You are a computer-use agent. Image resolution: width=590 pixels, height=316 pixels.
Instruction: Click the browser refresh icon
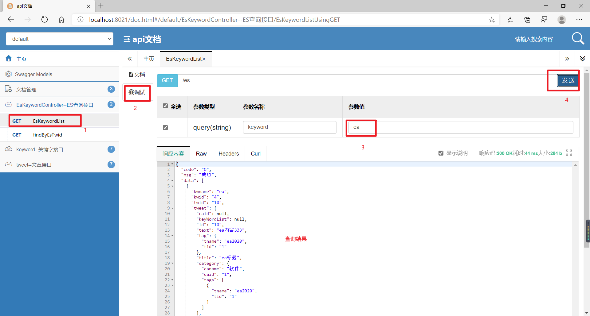(x=44, y=19)
